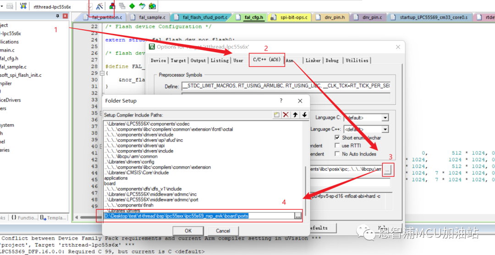Select ..\..\..\components\finsh path entry

[128, 205]
